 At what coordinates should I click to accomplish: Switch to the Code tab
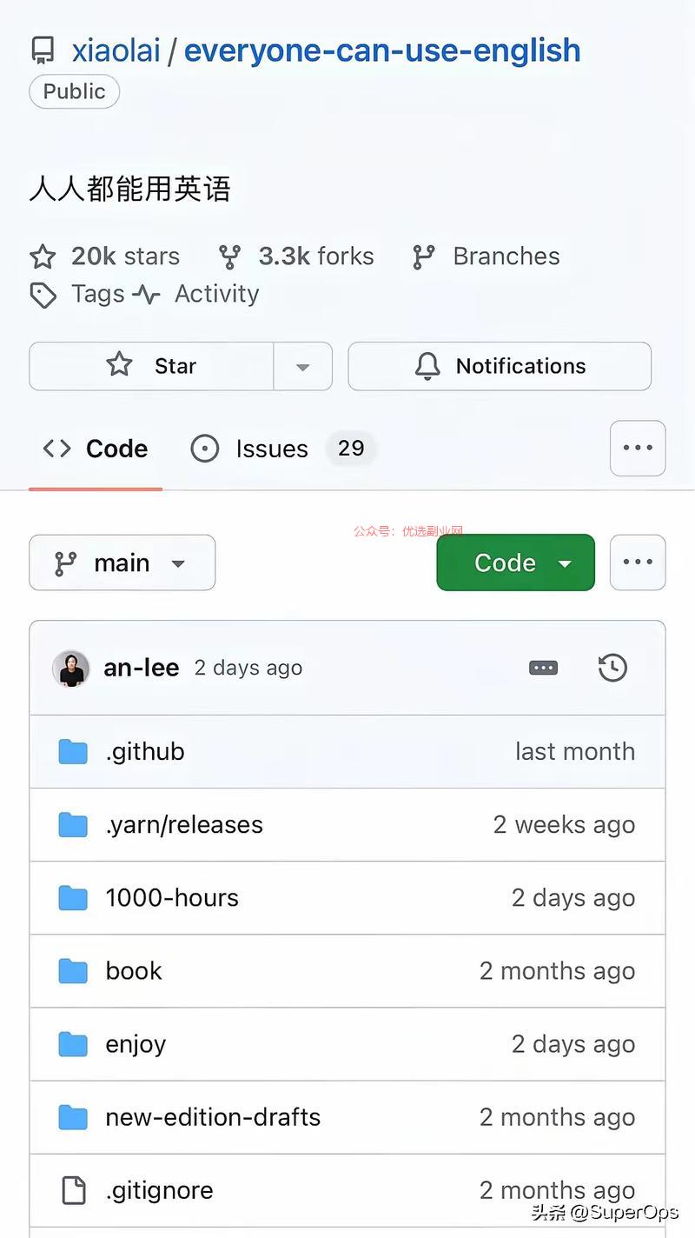tap(96, 449)
